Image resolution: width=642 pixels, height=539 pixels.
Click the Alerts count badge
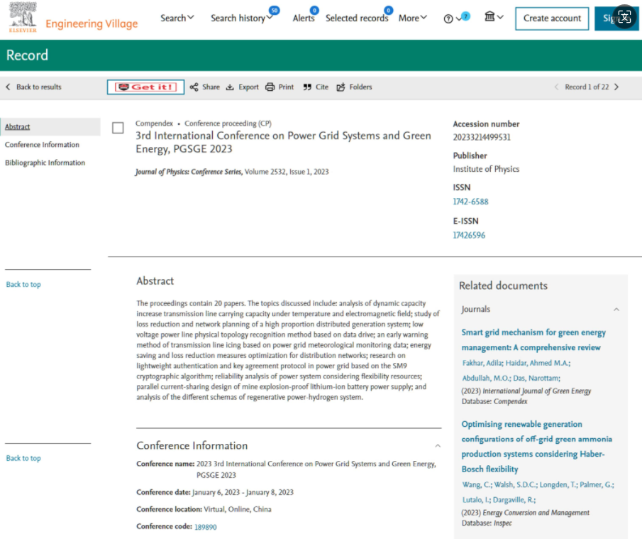314,10
